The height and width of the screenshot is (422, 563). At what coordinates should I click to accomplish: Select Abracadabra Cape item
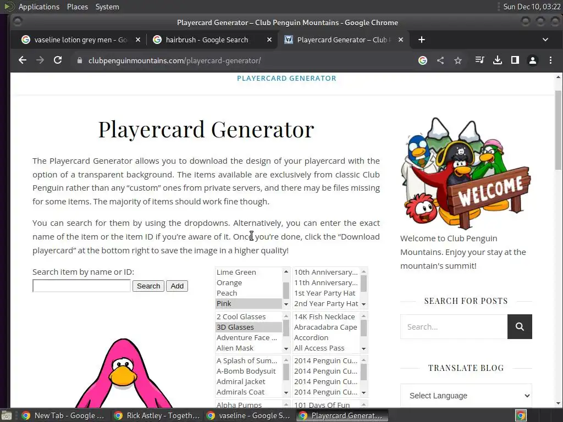coord(327,327)
